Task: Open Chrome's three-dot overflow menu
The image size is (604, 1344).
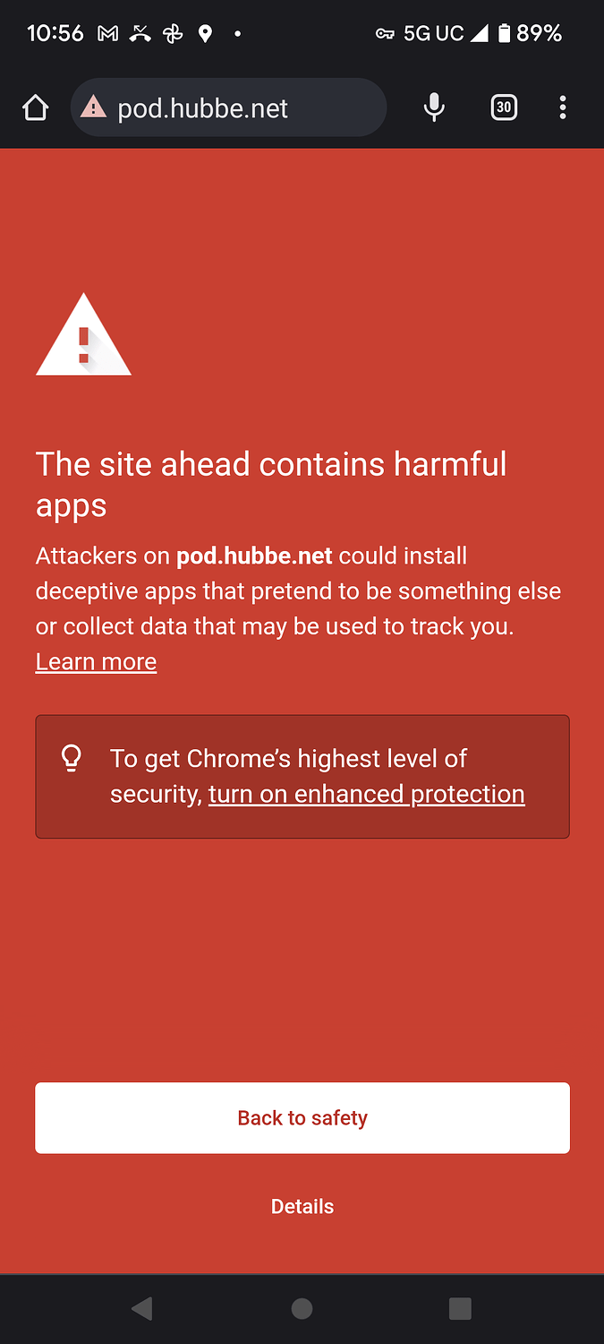Action: pyautogui.click(x=563, y=108)
